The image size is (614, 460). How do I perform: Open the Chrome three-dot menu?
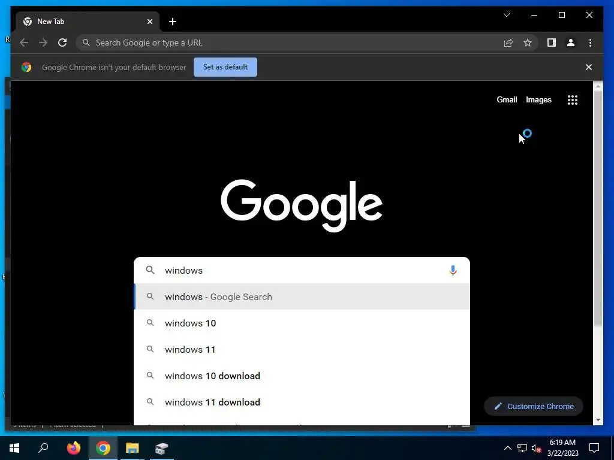point(590,43)
